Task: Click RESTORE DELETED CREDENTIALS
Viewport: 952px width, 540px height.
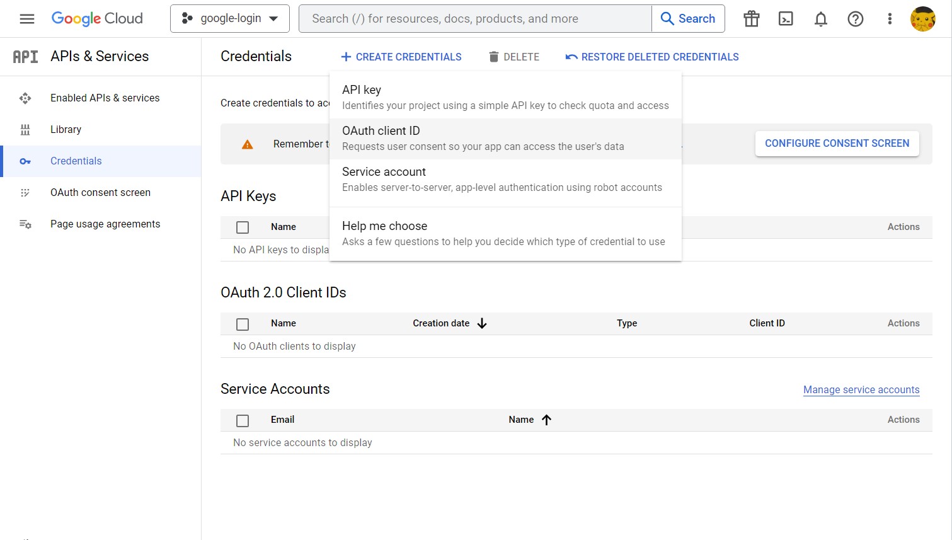Action: (x=652, y=57)
